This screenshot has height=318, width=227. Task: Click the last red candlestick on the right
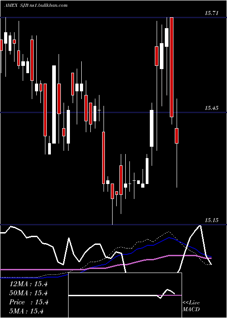pos(177,136)
